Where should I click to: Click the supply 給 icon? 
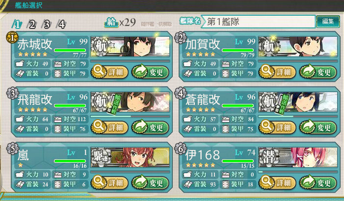coord(111,23)
